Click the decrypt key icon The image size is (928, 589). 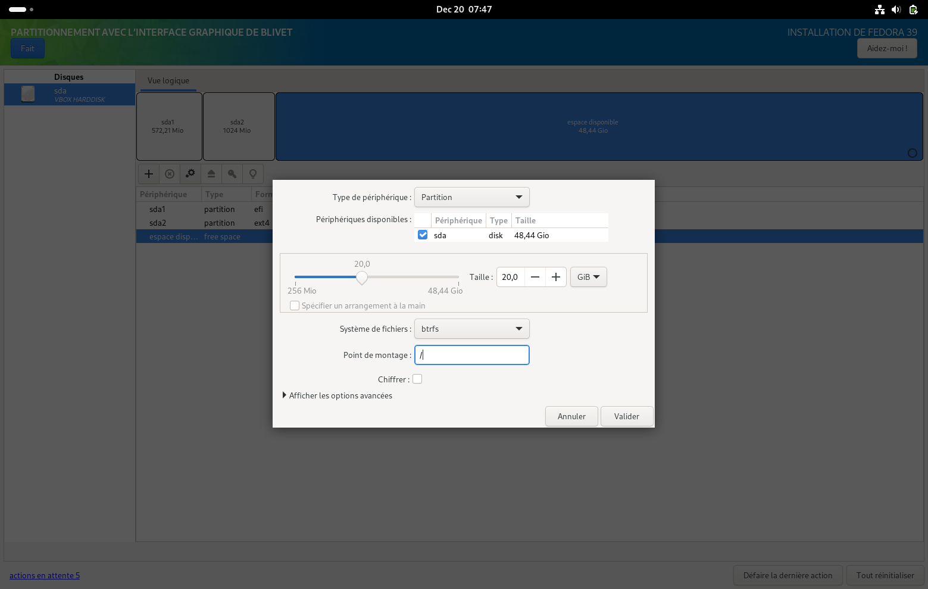[x=232, y=174]
